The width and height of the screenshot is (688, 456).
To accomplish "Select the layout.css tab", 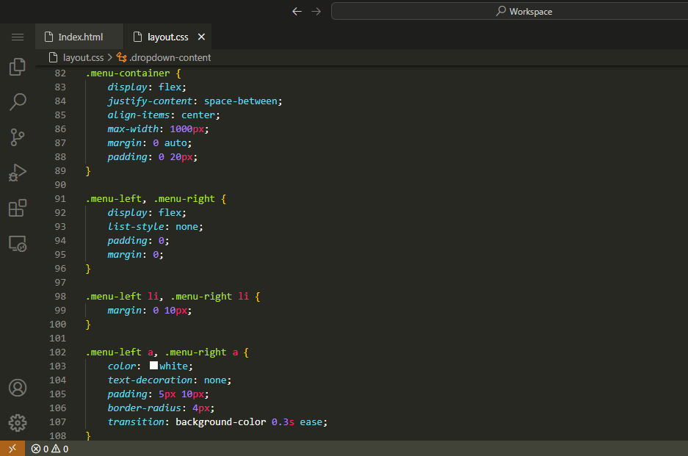I will (167, 37).
